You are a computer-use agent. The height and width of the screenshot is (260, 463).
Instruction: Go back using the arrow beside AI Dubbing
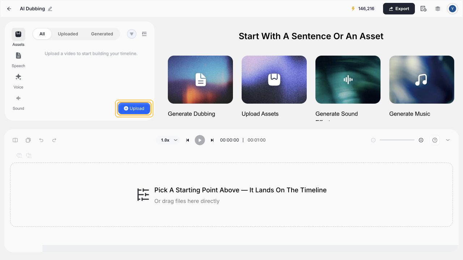9,9
